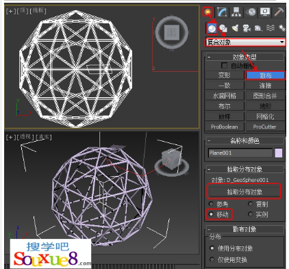Click the Plane001 name field
The height and width of the screenshot is (269, 289).
(x=240, y=153)
